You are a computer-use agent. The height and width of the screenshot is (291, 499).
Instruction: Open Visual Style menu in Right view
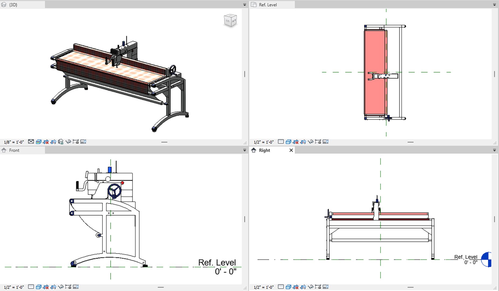(x=288, y=287)
